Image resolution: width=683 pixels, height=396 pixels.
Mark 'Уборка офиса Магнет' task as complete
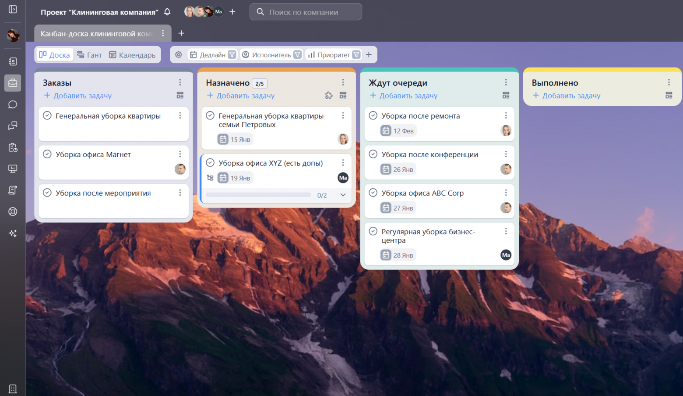(x=47, y=154)
